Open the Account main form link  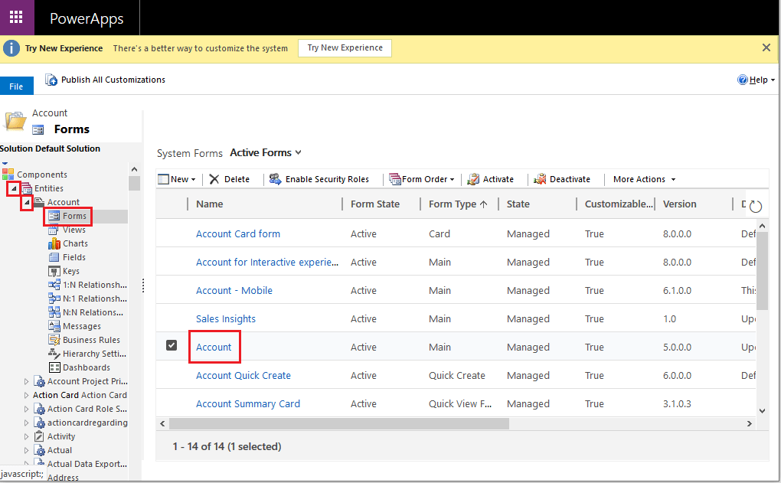click(213, 347)
